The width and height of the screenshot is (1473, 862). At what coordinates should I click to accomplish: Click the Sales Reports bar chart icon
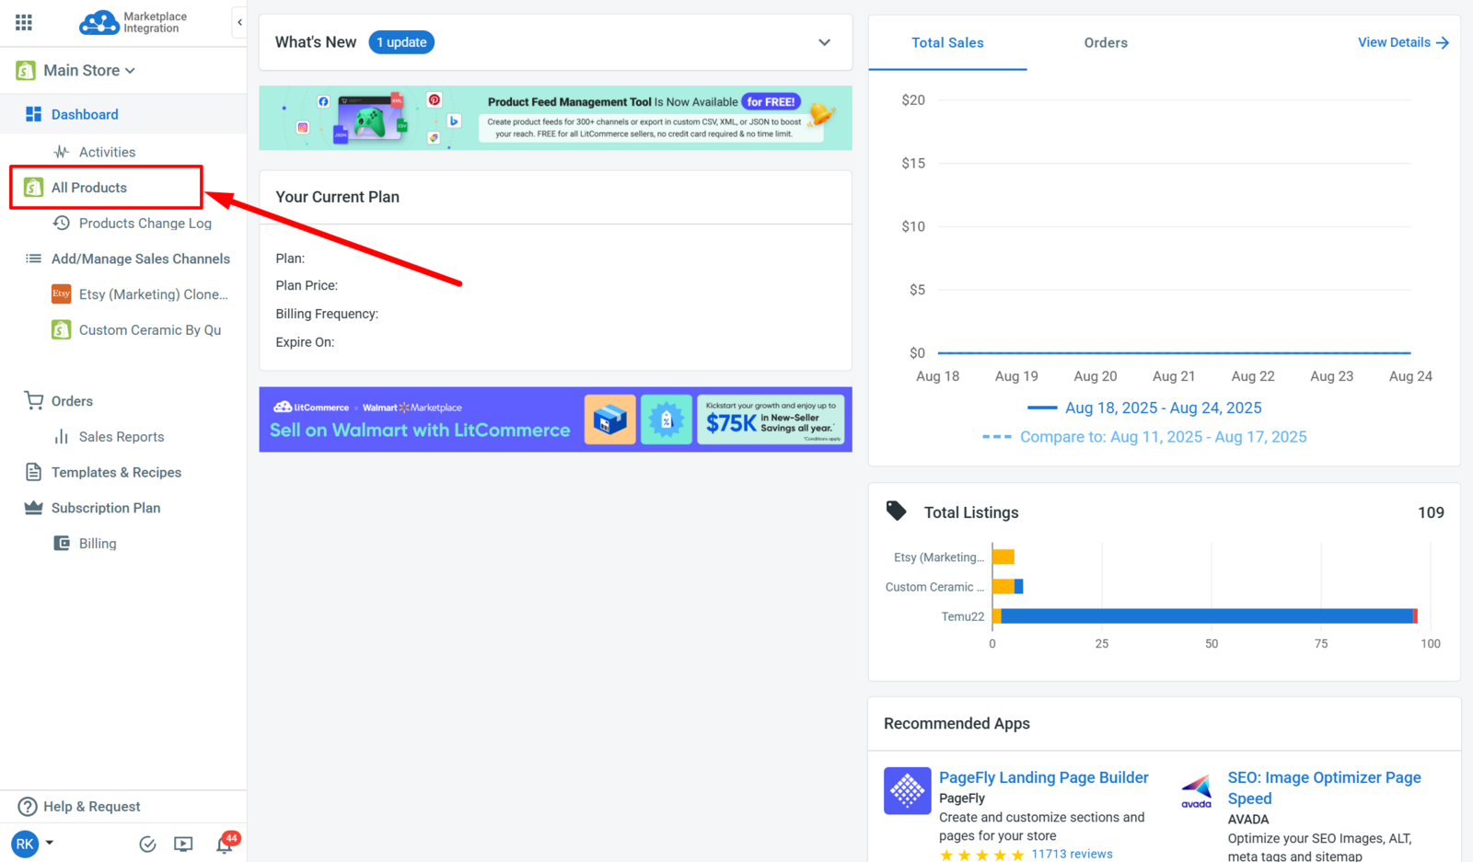pos(62,436)
